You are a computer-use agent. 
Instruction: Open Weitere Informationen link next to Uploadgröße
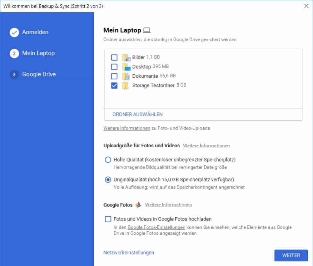pyautogui.click(x=206, y=146)
